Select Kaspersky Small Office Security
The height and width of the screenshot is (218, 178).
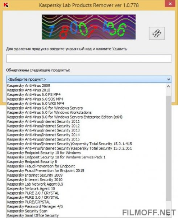pos(86,215)
